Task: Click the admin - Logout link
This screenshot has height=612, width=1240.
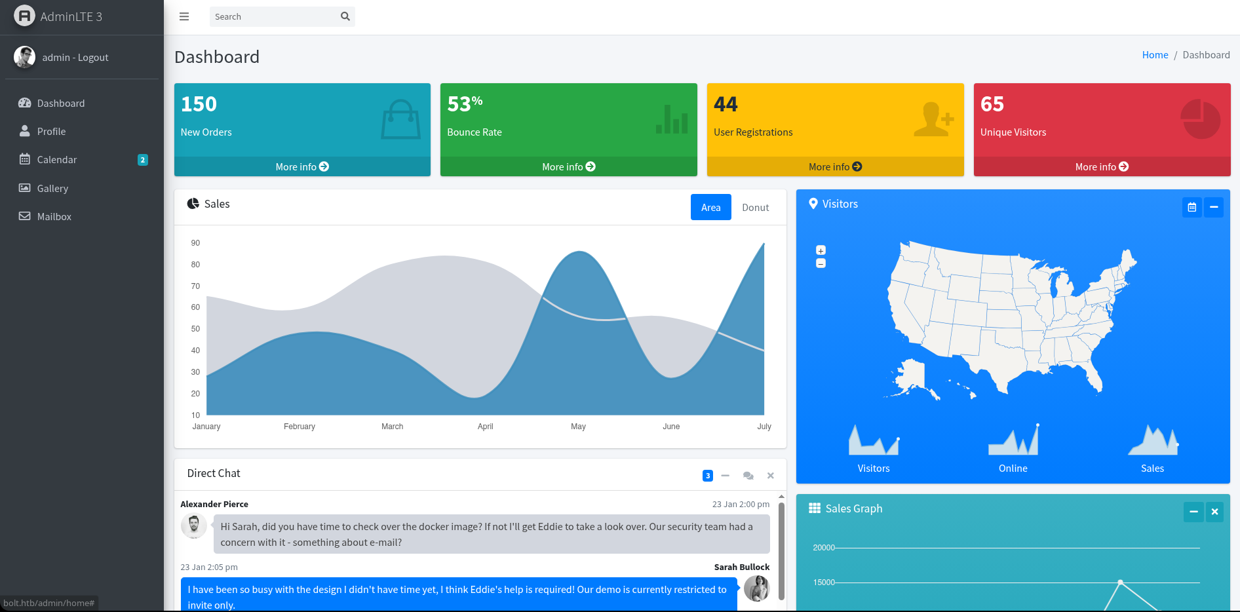Action: [75, 58]
